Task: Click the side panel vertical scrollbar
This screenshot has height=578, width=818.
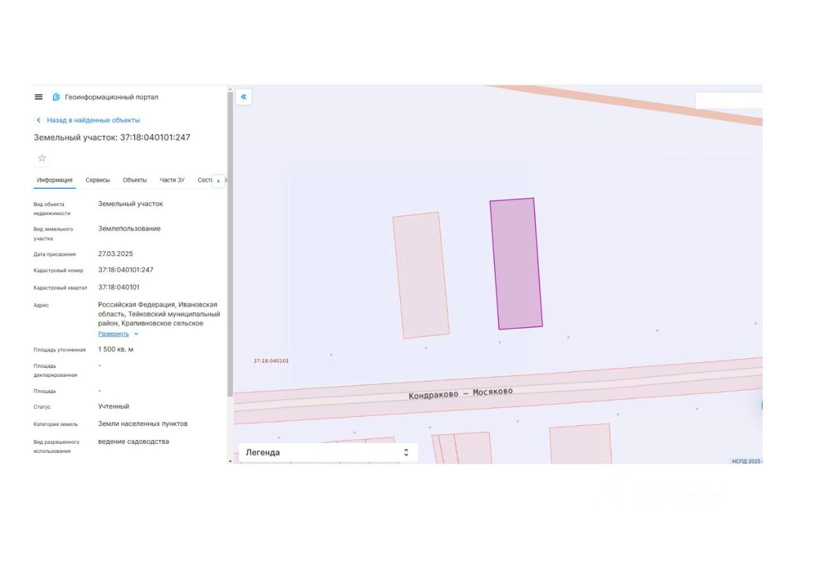Action: point(230,243)
